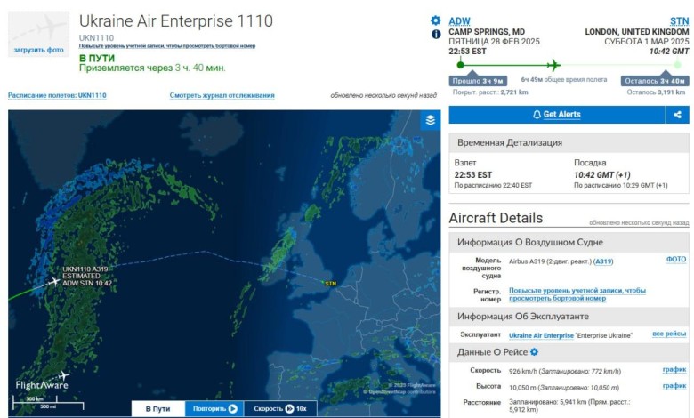Open the info icon below the gear
This screenshot has height=418, width=694.
click(x=436, y=35)
